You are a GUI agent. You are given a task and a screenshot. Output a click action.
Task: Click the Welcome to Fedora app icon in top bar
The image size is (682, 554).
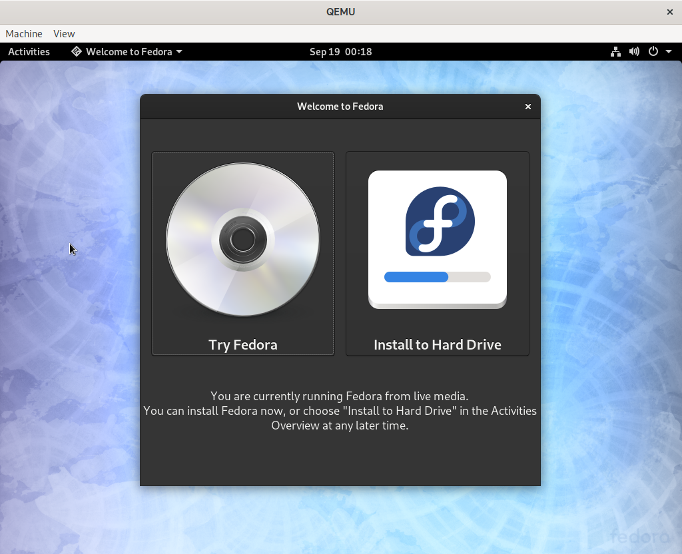[77, 51]
